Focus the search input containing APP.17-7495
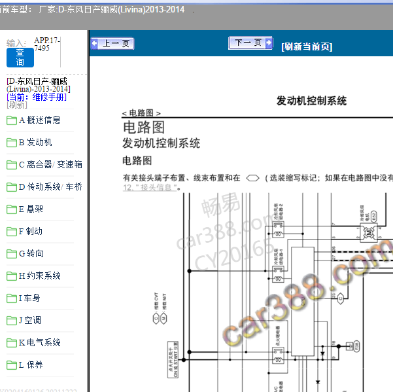Image resolution: width=393 pixels, height=392 pixels. [47, 52]
